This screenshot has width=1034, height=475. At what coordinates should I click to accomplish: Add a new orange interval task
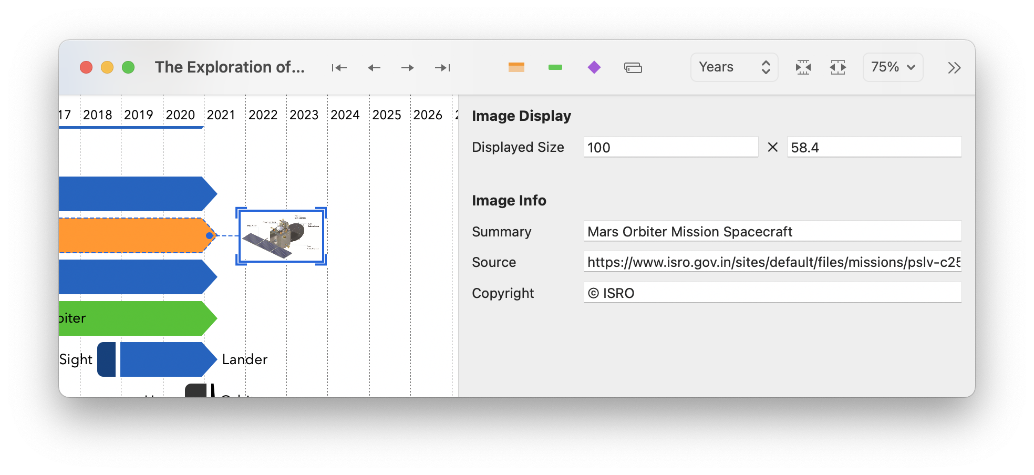click(516, 67)
